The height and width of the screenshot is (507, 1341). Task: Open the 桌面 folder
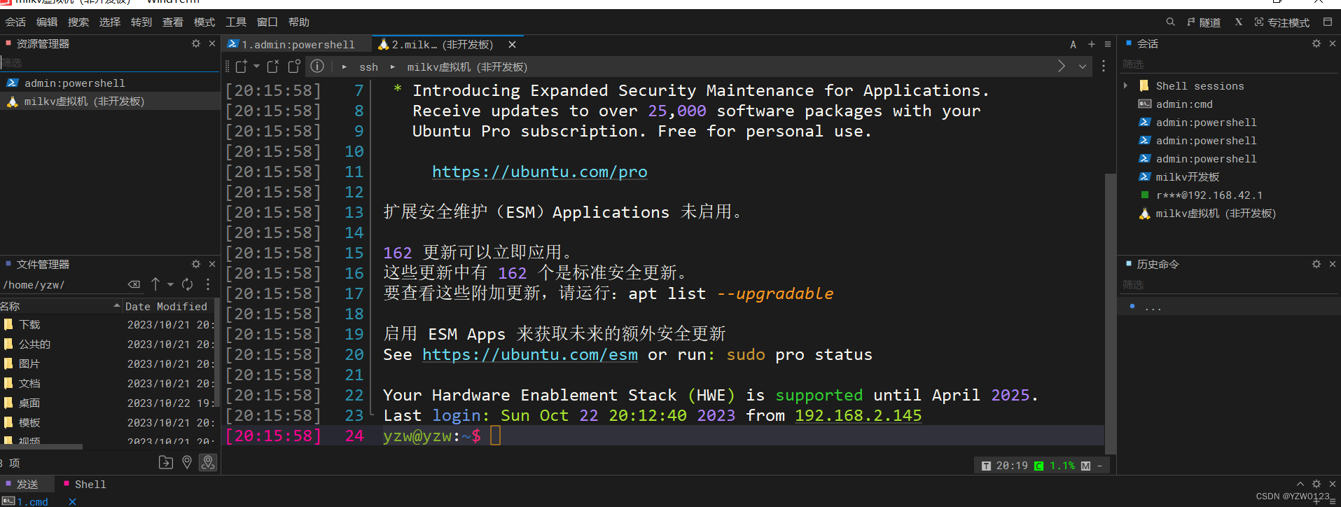tap(29, 403)
